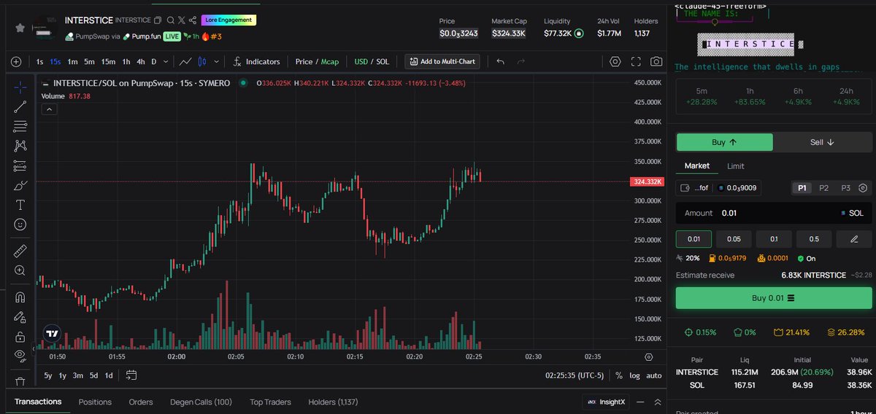The image size is (876, 414).
Task: Search the token via magnifier icon
Action: click(x=170, y=20)
